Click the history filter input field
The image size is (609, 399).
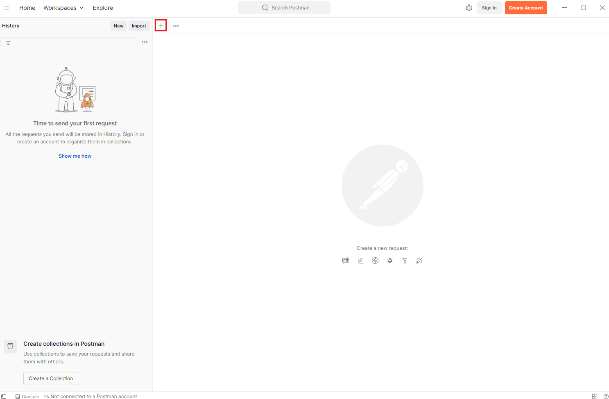tap(69, 42)
